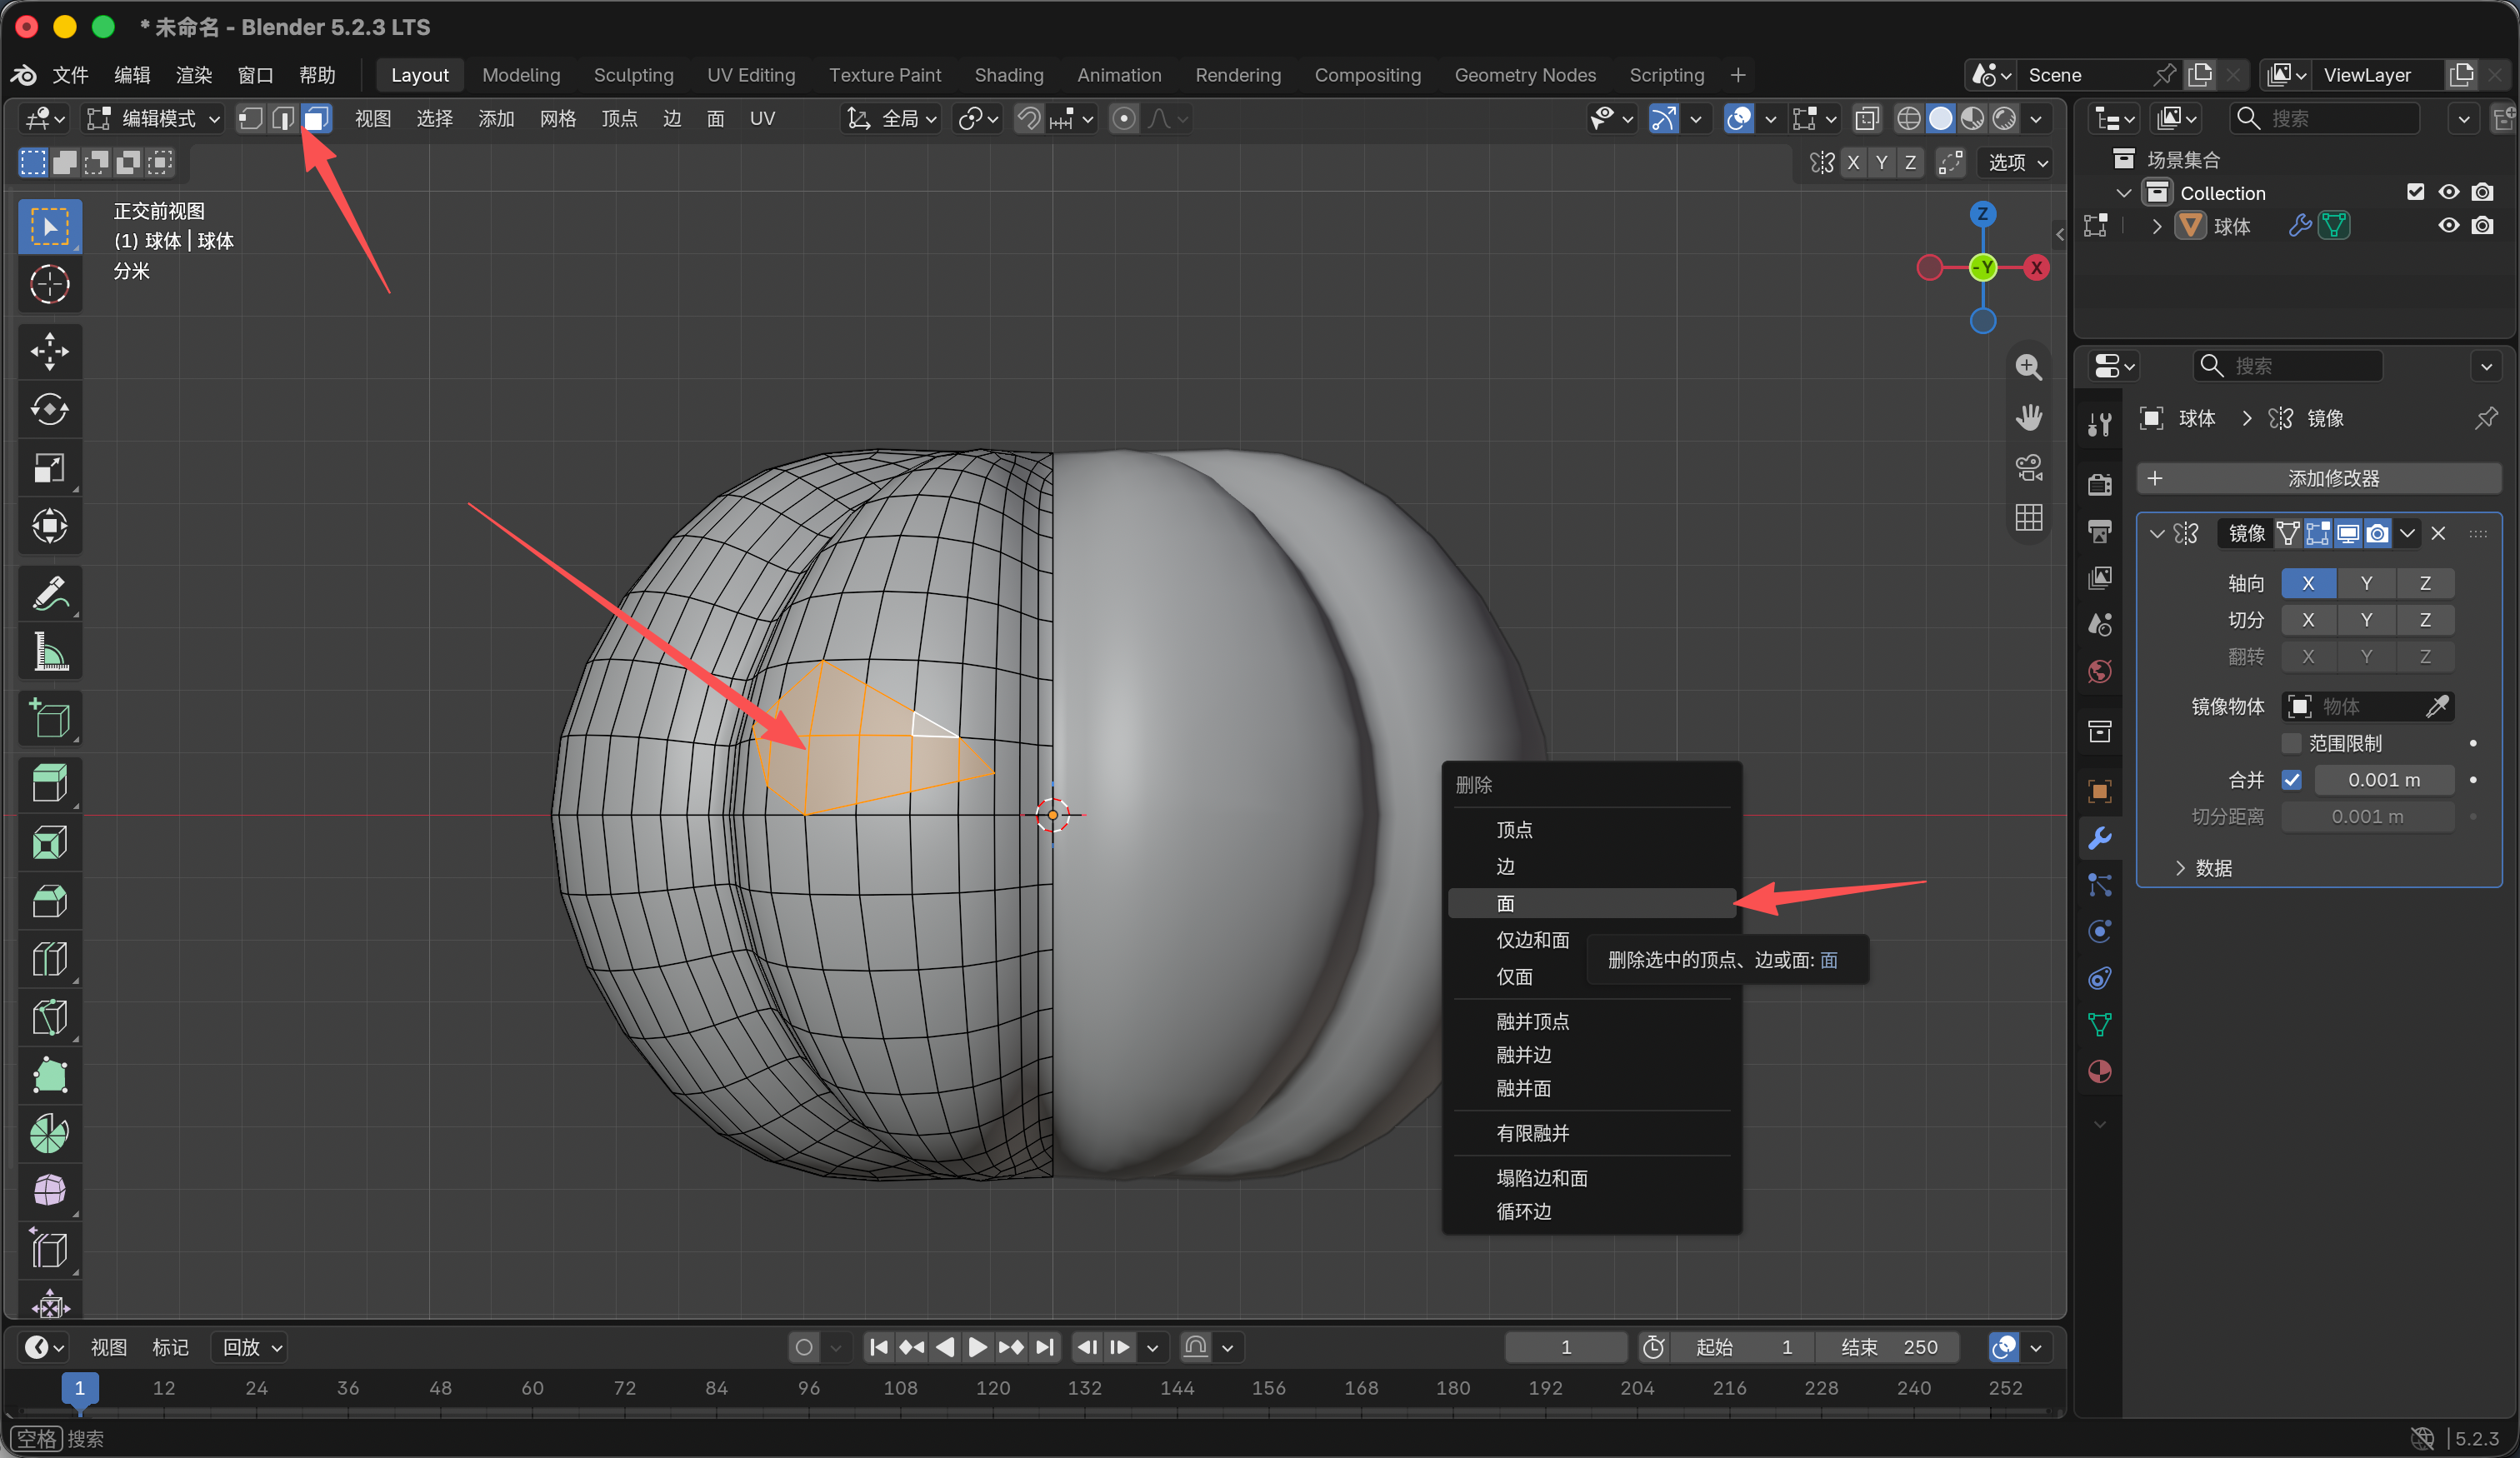Choose 融并边 in the delete menu

pos(1590,1055)
